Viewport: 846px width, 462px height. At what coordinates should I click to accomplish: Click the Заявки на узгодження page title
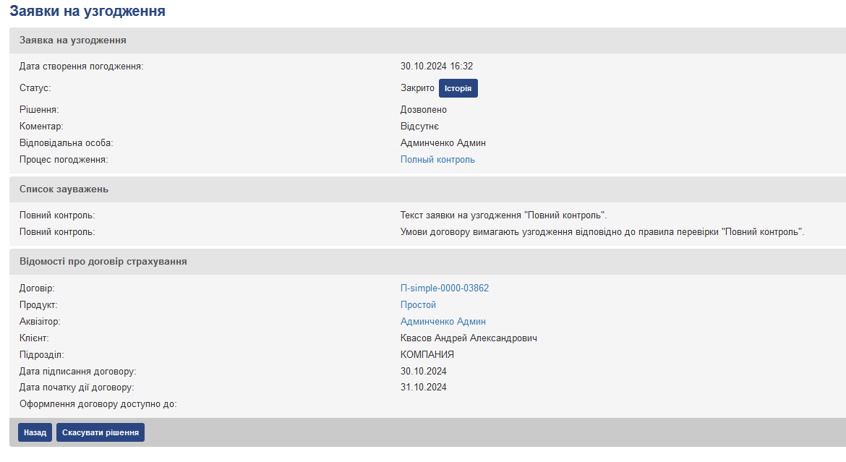[87, 12]
